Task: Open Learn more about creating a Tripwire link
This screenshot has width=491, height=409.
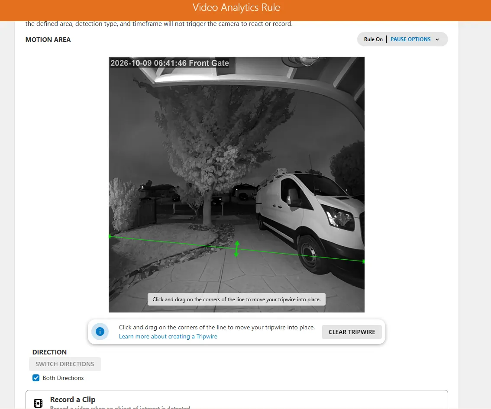Action: coord(168,336)
